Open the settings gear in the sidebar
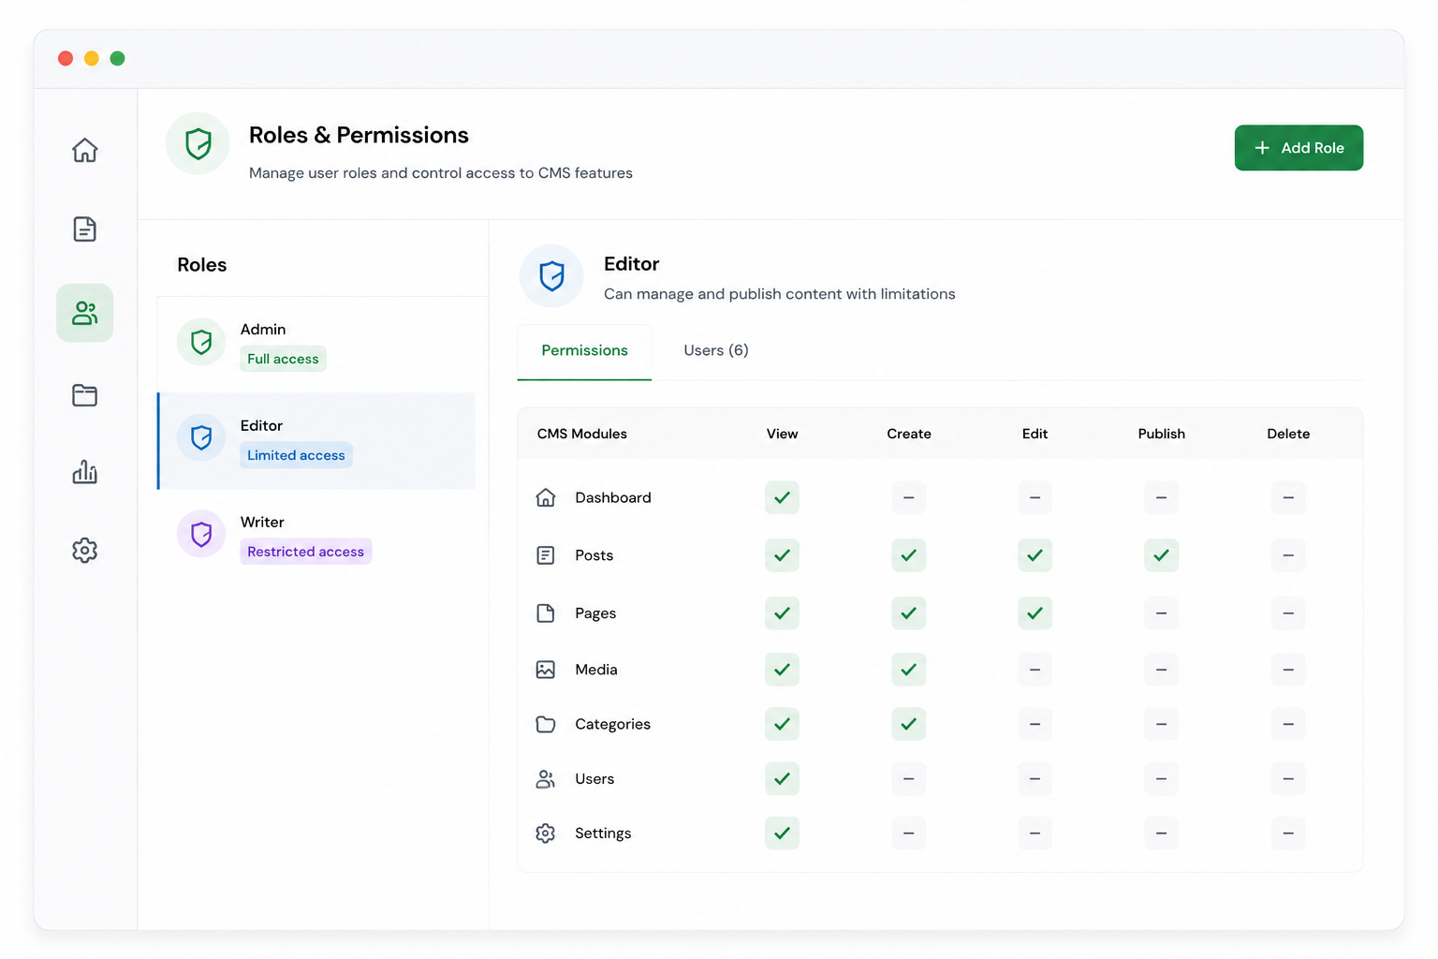 click(x=84, y=550)
